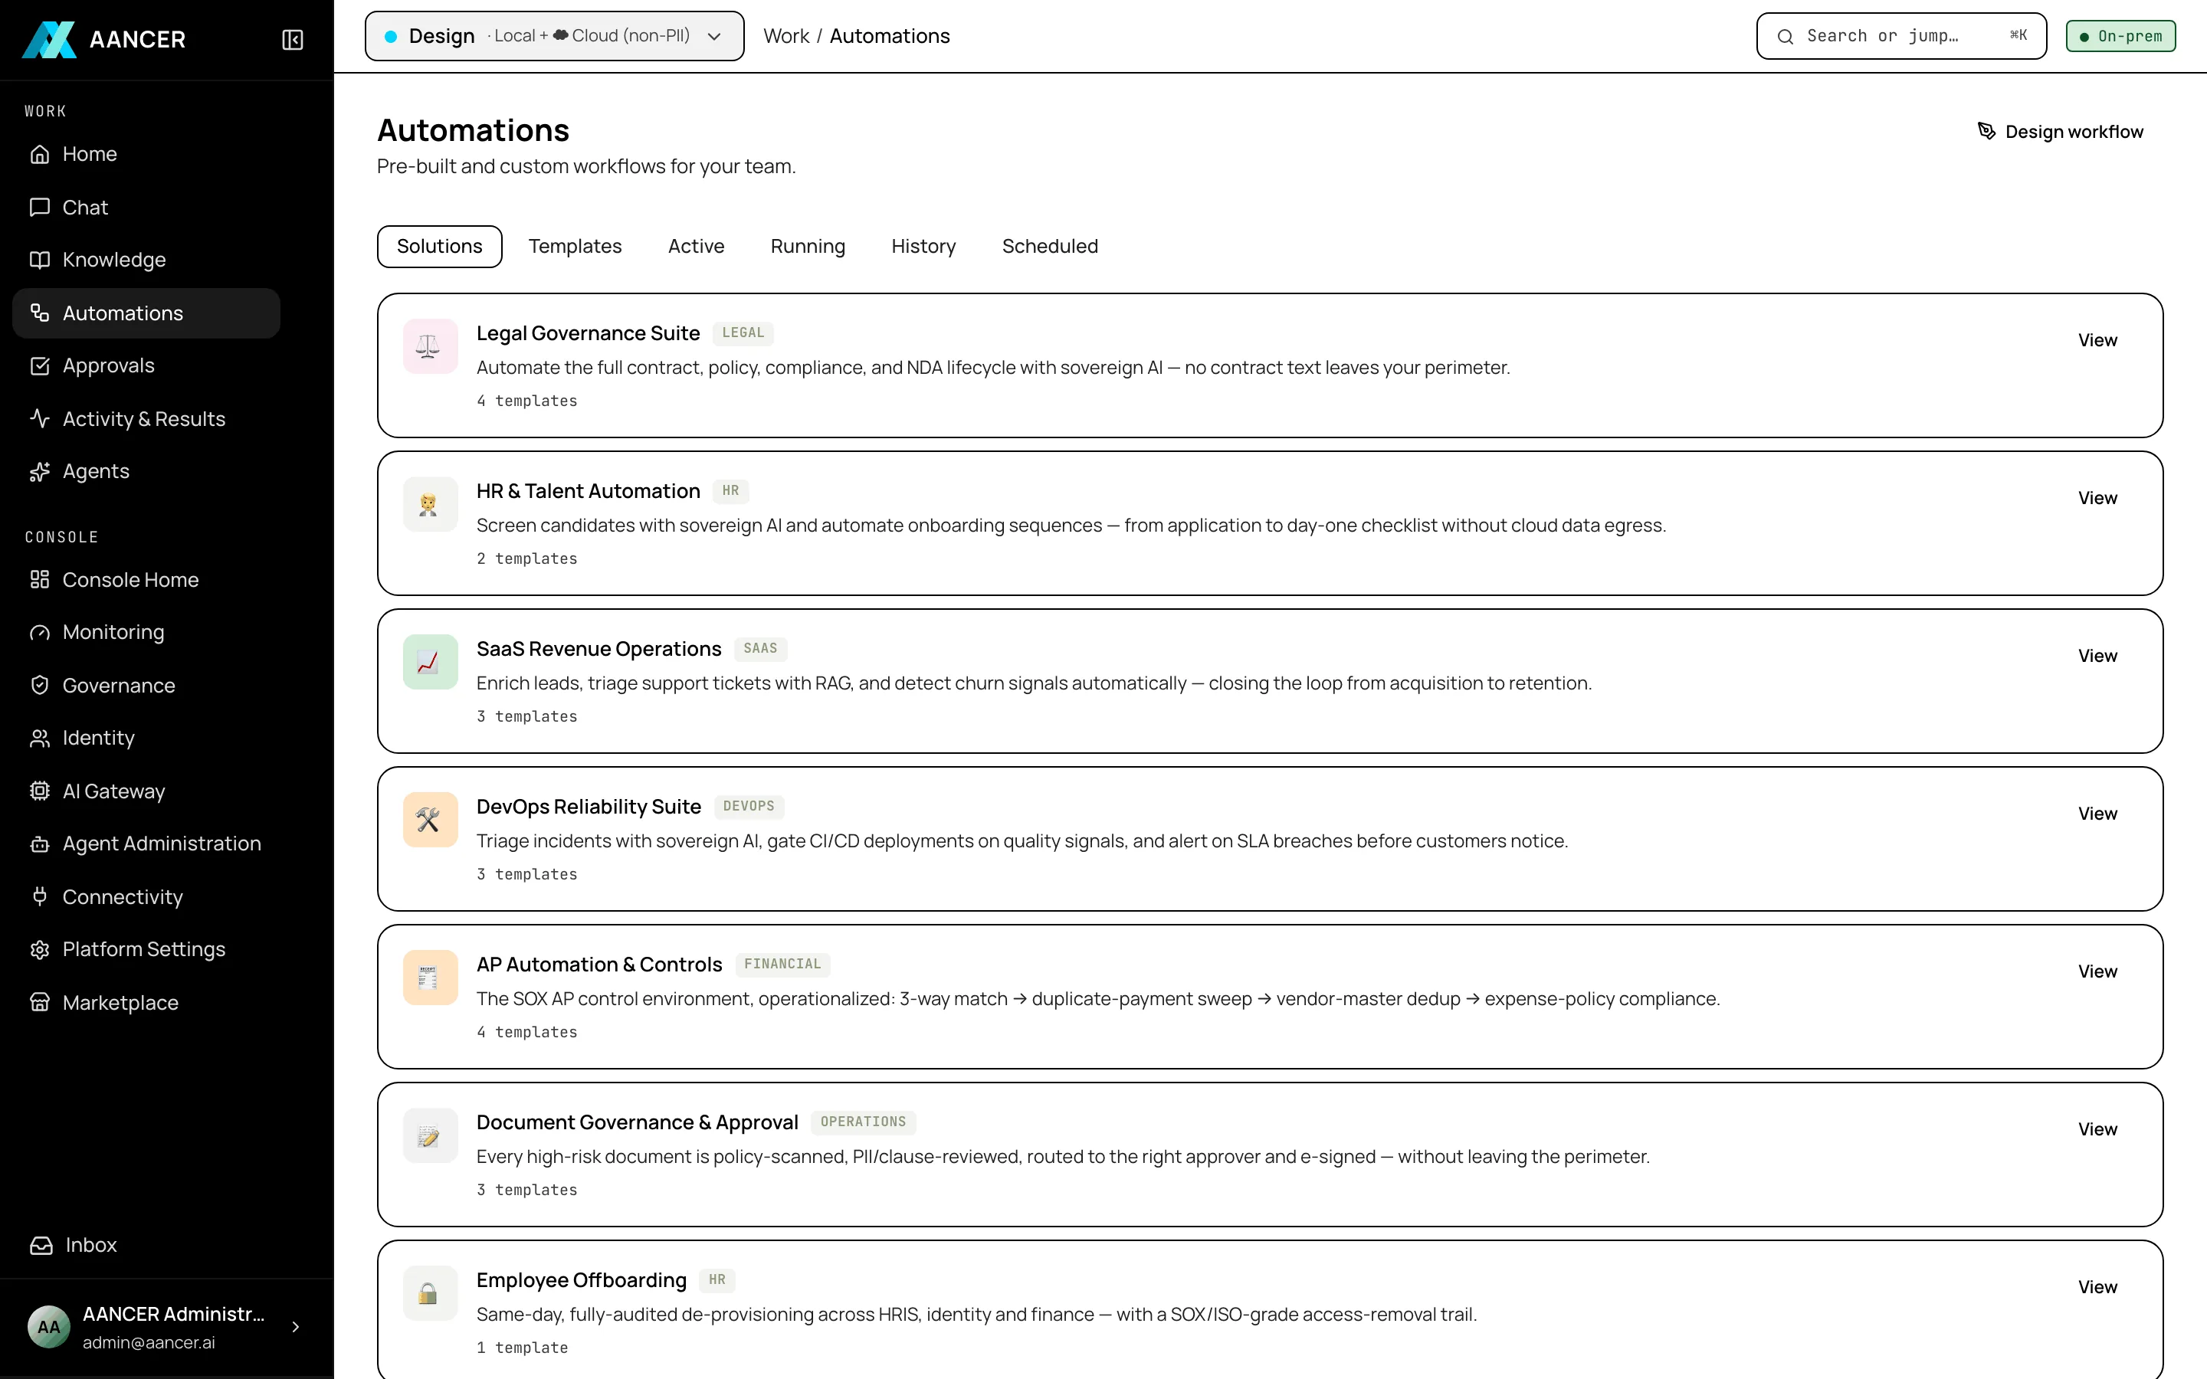Click the Inbox tray icon
Screen dimensions: 2207x1379
tap(41, 1245)
